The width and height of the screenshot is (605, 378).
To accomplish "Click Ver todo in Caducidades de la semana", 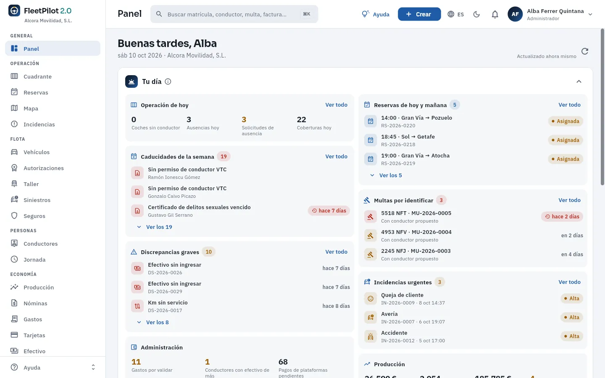I will 336,157.
